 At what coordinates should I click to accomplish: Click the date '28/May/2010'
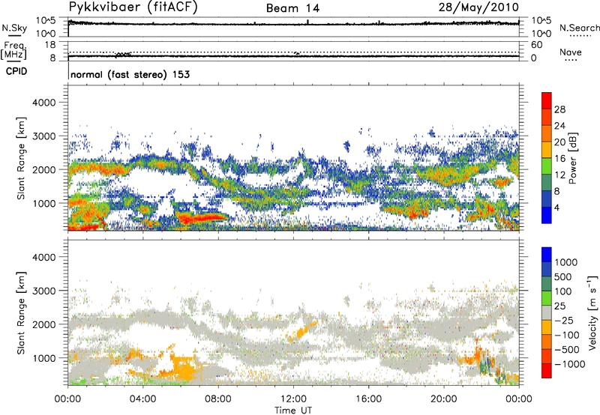478,7
